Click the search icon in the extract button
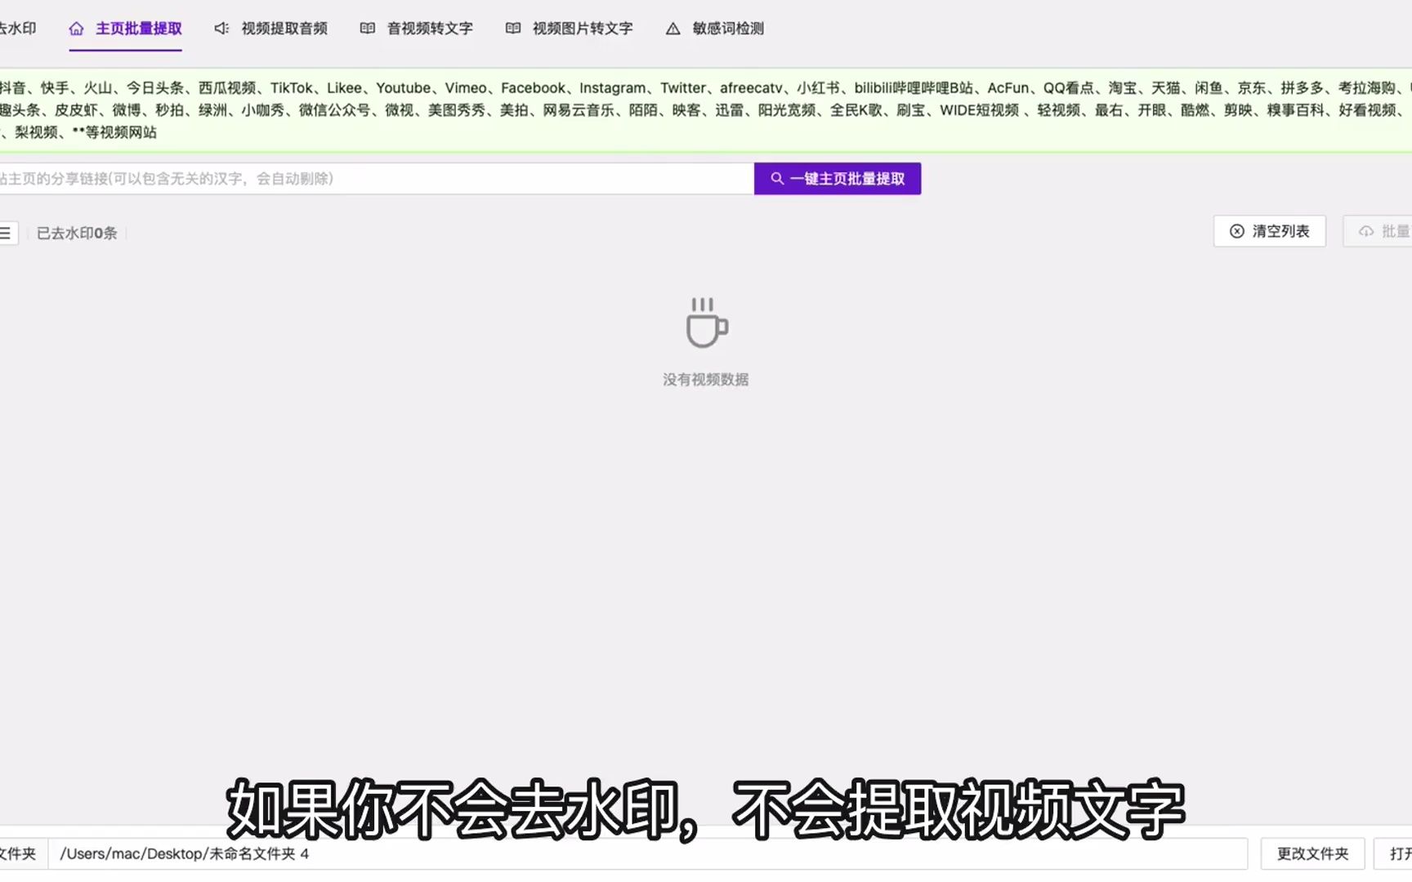 point(777,178)
